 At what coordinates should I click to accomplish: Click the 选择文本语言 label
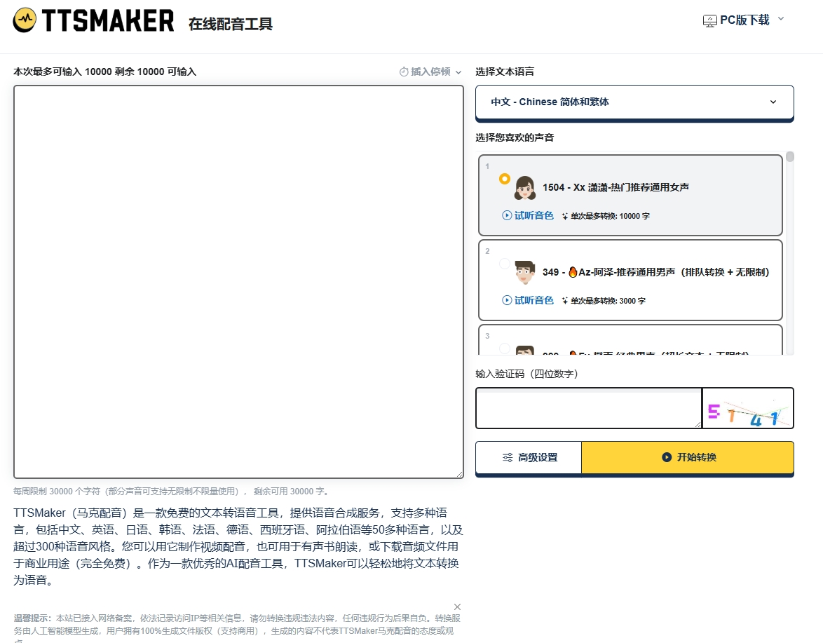505,72
